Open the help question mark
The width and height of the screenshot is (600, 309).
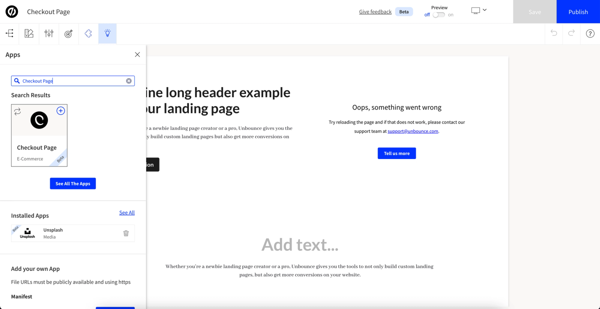point(590,33)
